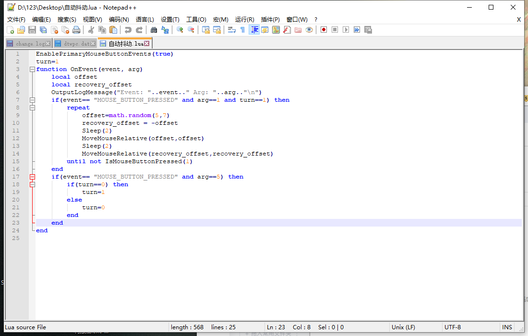The height and width of the screenshot is (336, 528).
Task: Click the Save recorded macro icon
Action: (368, 30)
